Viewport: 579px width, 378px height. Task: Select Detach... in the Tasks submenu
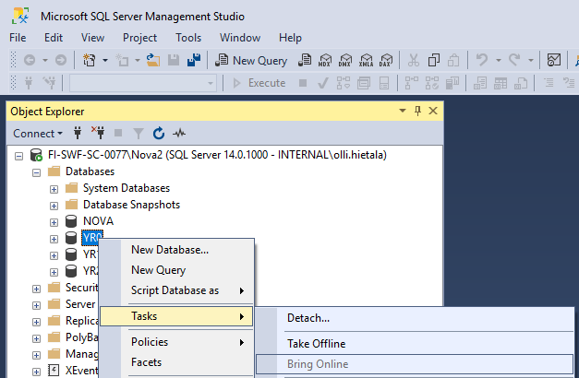308,318
